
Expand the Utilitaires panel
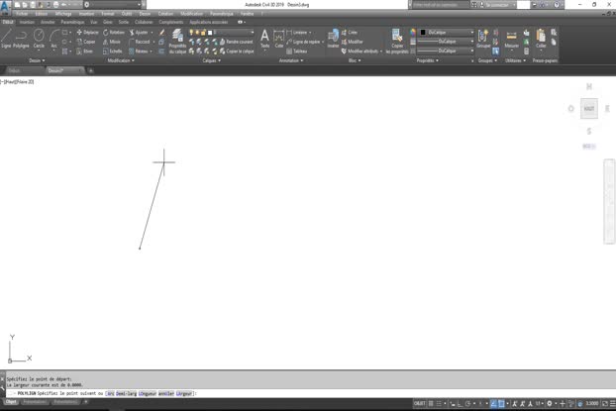[x=515, y=60]
